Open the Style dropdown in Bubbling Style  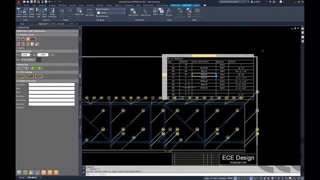[x=28, y=59]
